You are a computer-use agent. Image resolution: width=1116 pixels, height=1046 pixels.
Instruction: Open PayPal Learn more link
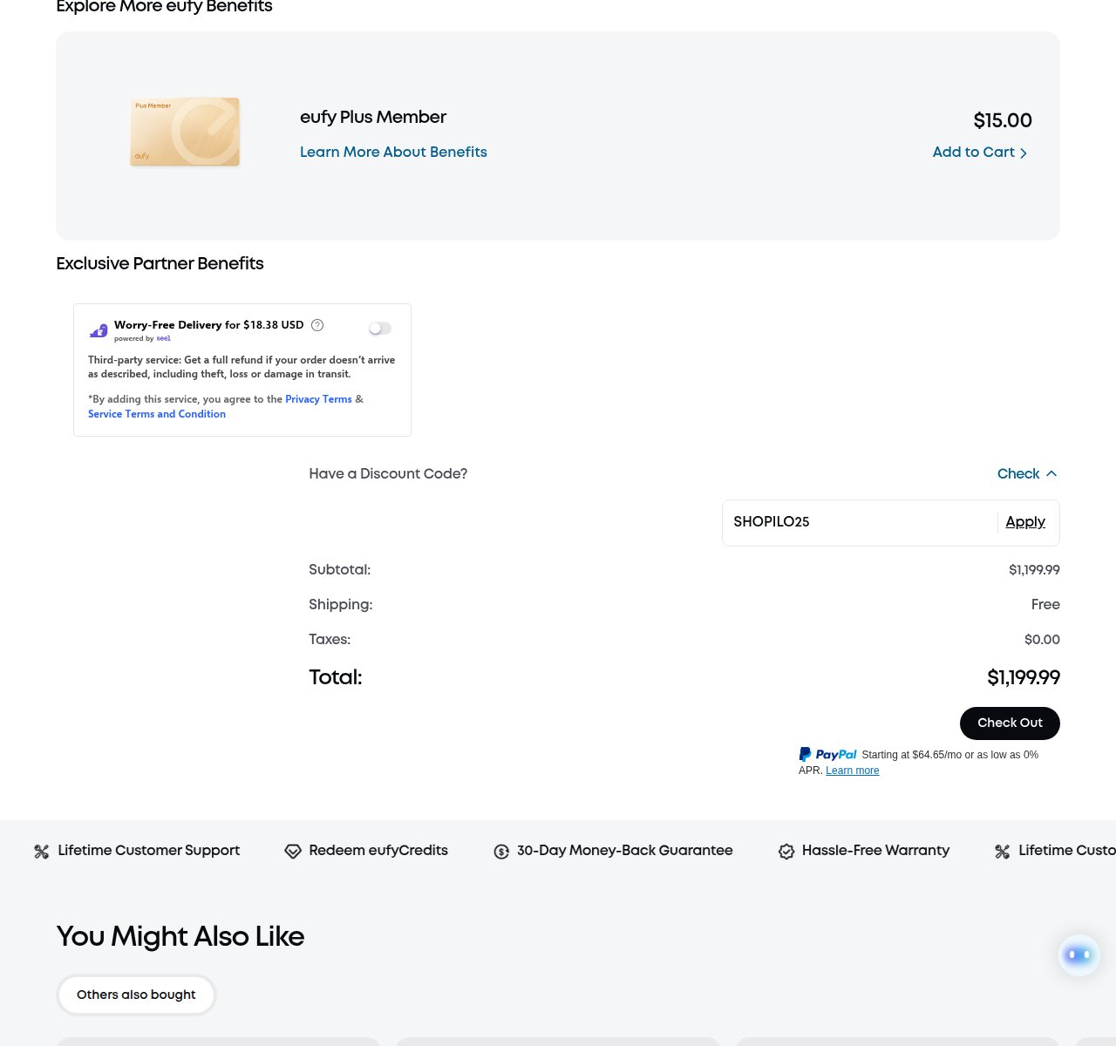853,771
